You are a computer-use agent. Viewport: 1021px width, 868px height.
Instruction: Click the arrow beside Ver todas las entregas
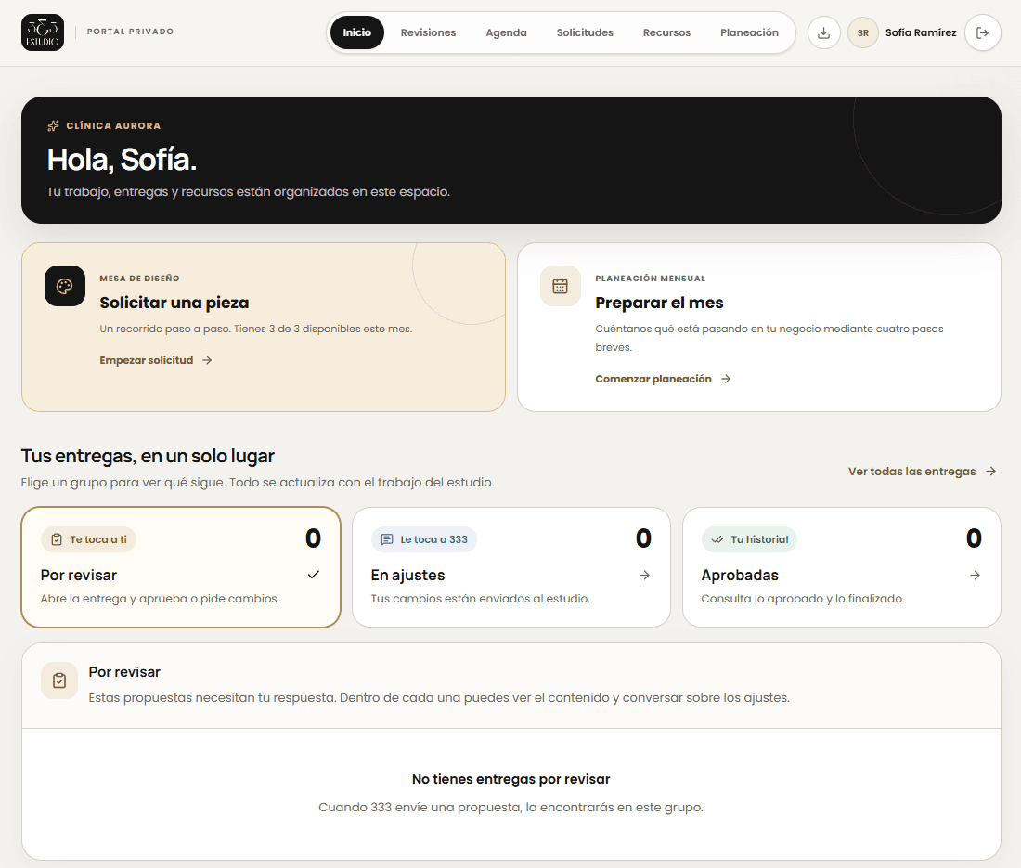[x=991, y=472]
